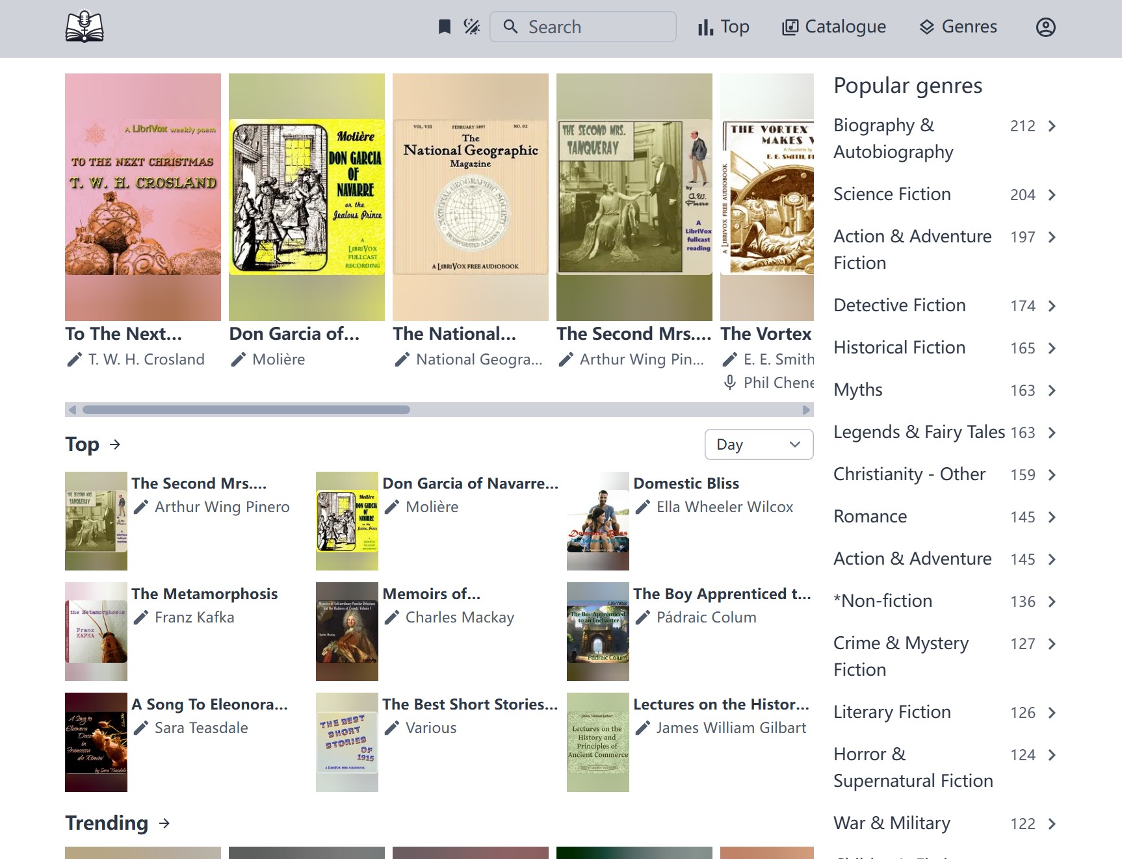This screenshot has width=1122, height=859.
Task: Switch the Top list timeframe selector off Day
Action: point(759,444)
